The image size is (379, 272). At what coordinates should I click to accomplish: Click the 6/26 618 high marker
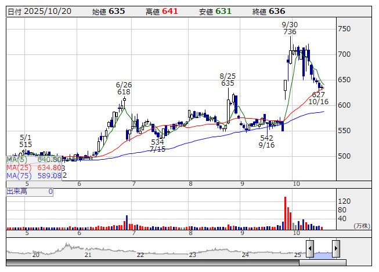click(124, 88)
